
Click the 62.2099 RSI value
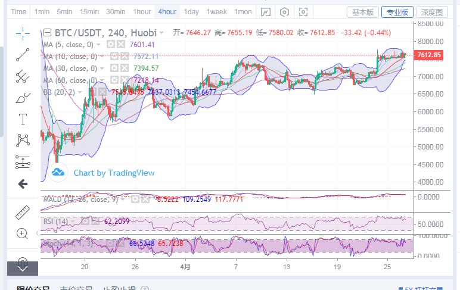tap(117, 221)
